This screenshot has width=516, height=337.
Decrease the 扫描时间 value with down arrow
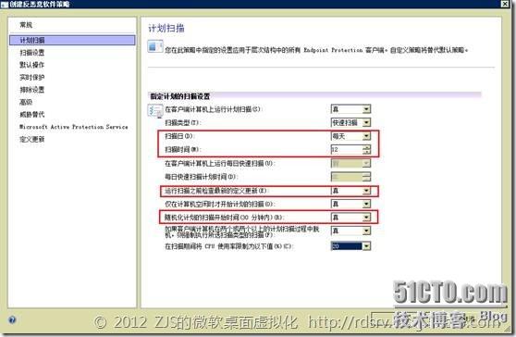pyautogui.click(x=366, y=152)
